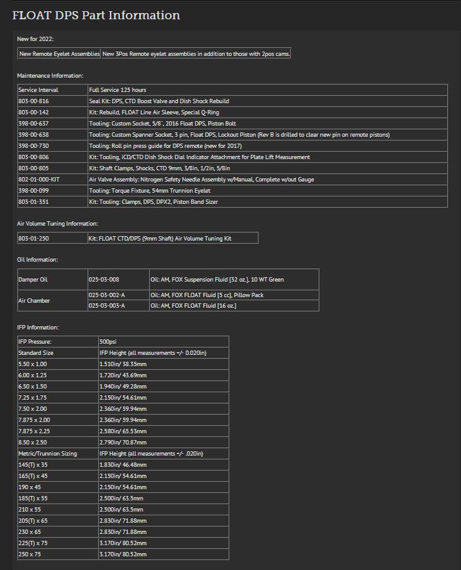Select part number 803-01-250
The width and height of the screenshot is (461, 570).
(34, 239)
